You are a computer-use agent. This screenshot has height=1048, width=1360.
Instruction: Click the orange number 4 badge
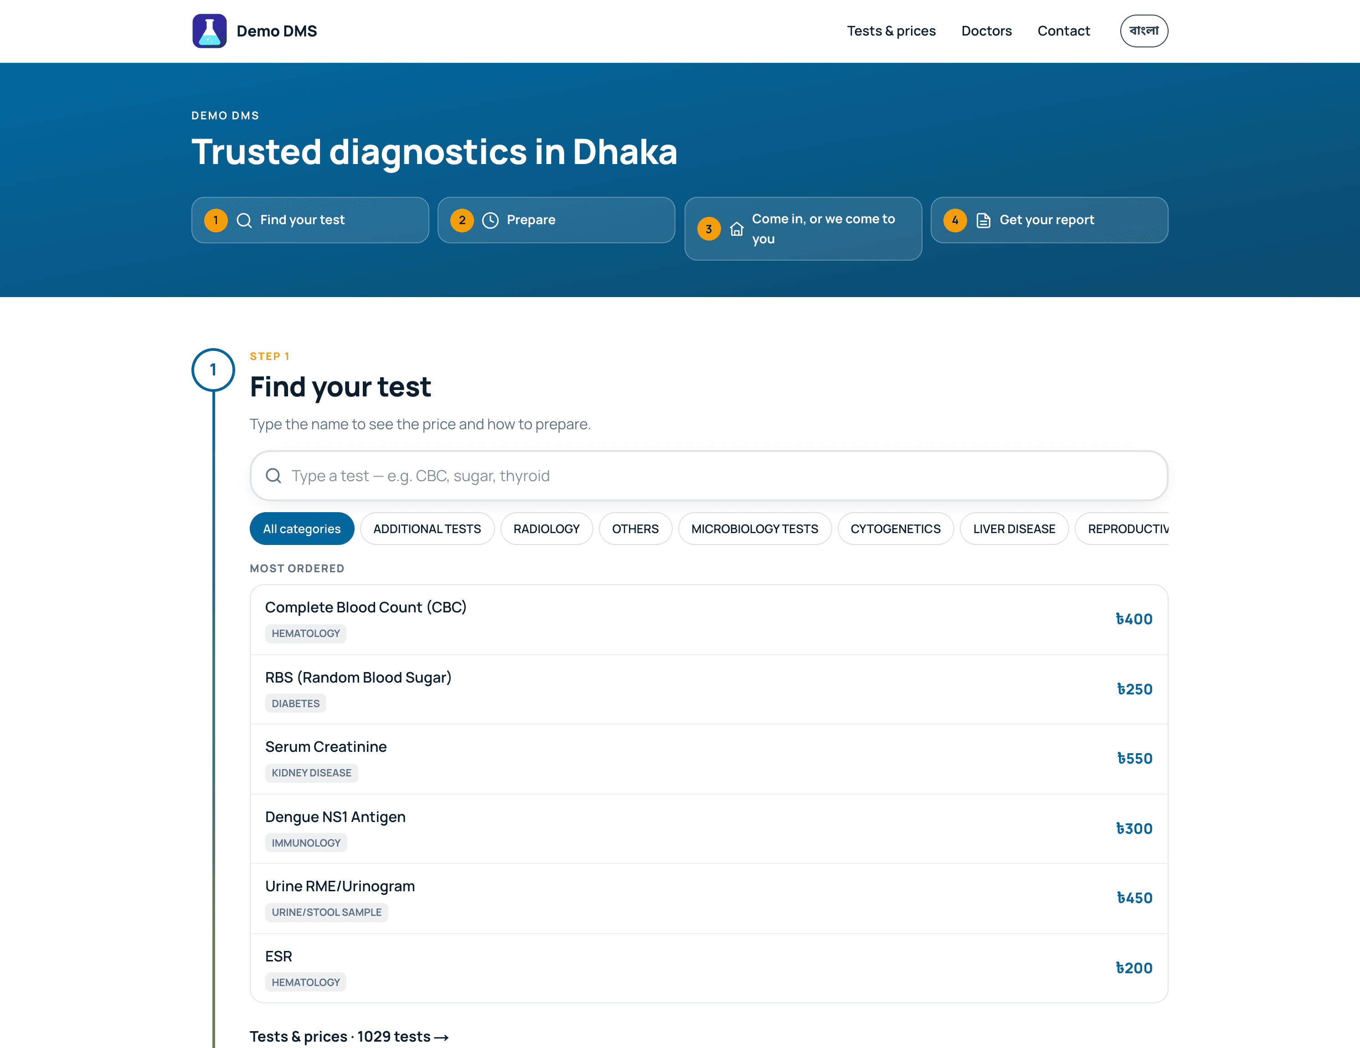tap(955, 221)
